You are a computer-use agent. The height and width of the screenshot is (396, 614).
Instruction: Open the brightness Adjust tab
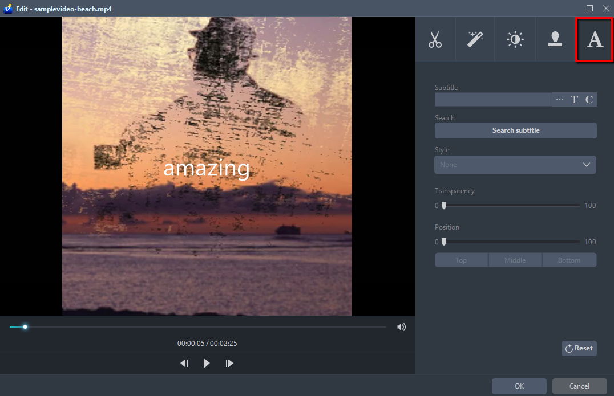(x=515, y=39)
